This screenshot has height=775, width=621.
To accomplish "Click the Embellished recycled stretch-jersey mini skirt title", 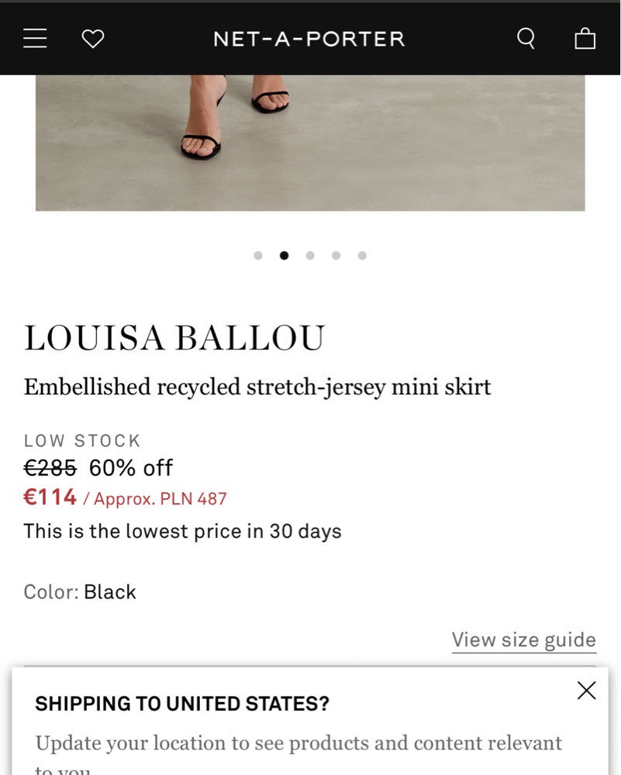I will 257,387.
